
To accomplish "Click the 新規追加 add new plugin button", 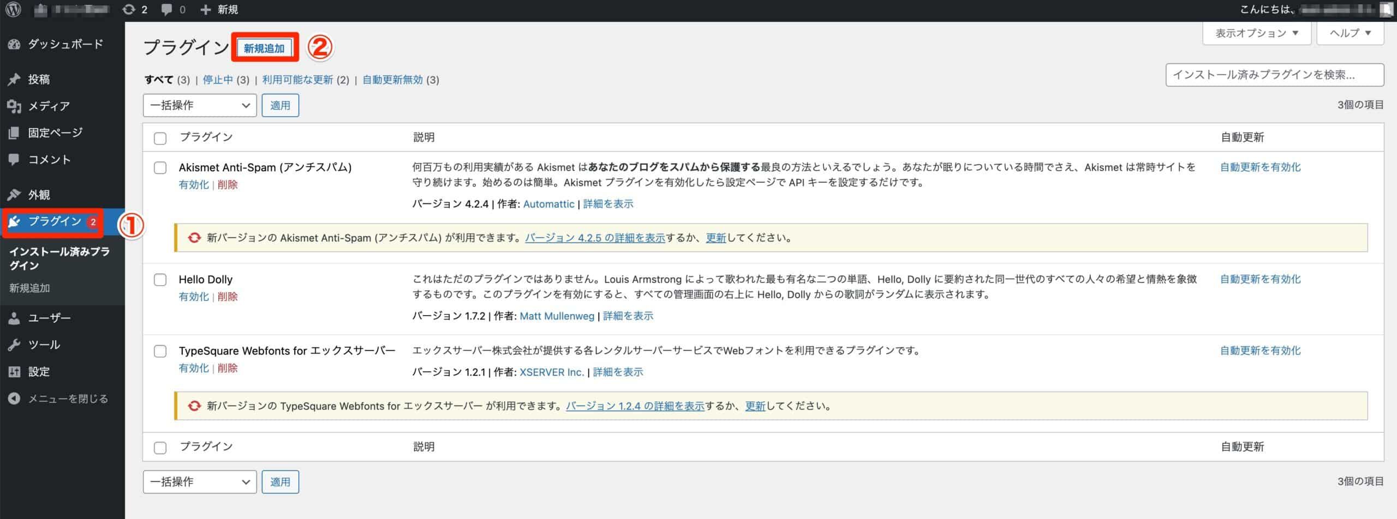I will (265, 48).
